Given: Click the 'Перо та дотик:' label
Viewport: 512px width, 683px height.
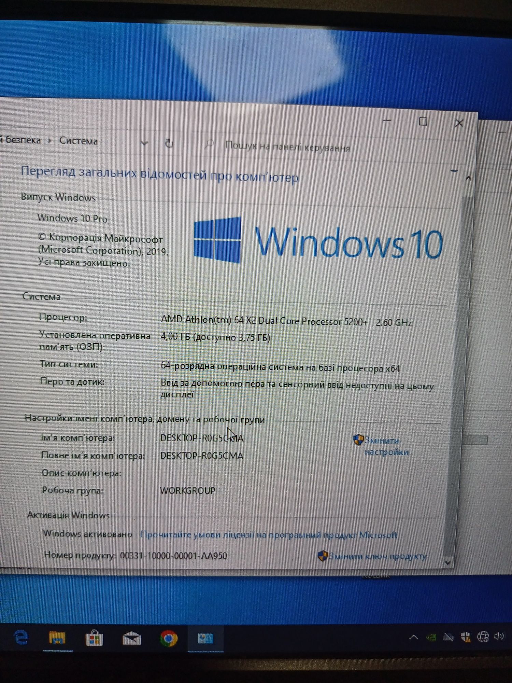Looking at the screenshot, I should tap(72, 381).
